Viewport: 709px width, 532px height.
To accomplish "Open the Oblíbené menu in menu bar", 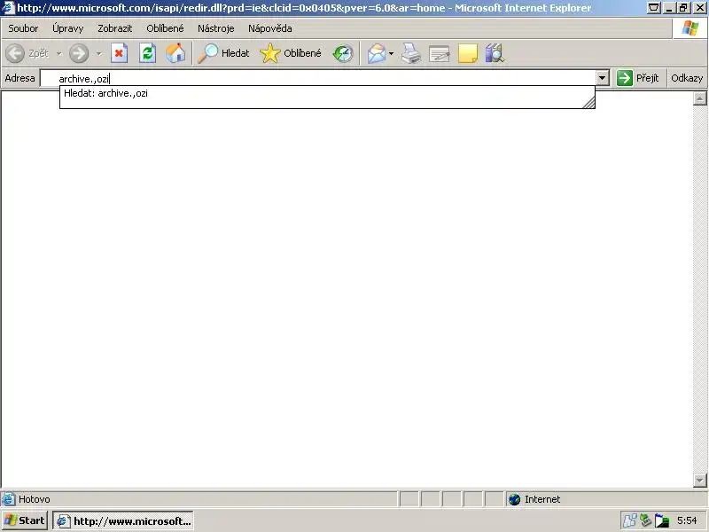I will pos(165,28).
